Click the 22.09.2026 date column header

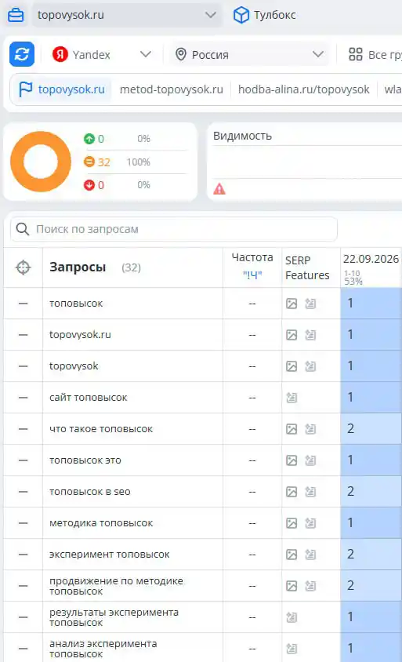pos(371,259)
